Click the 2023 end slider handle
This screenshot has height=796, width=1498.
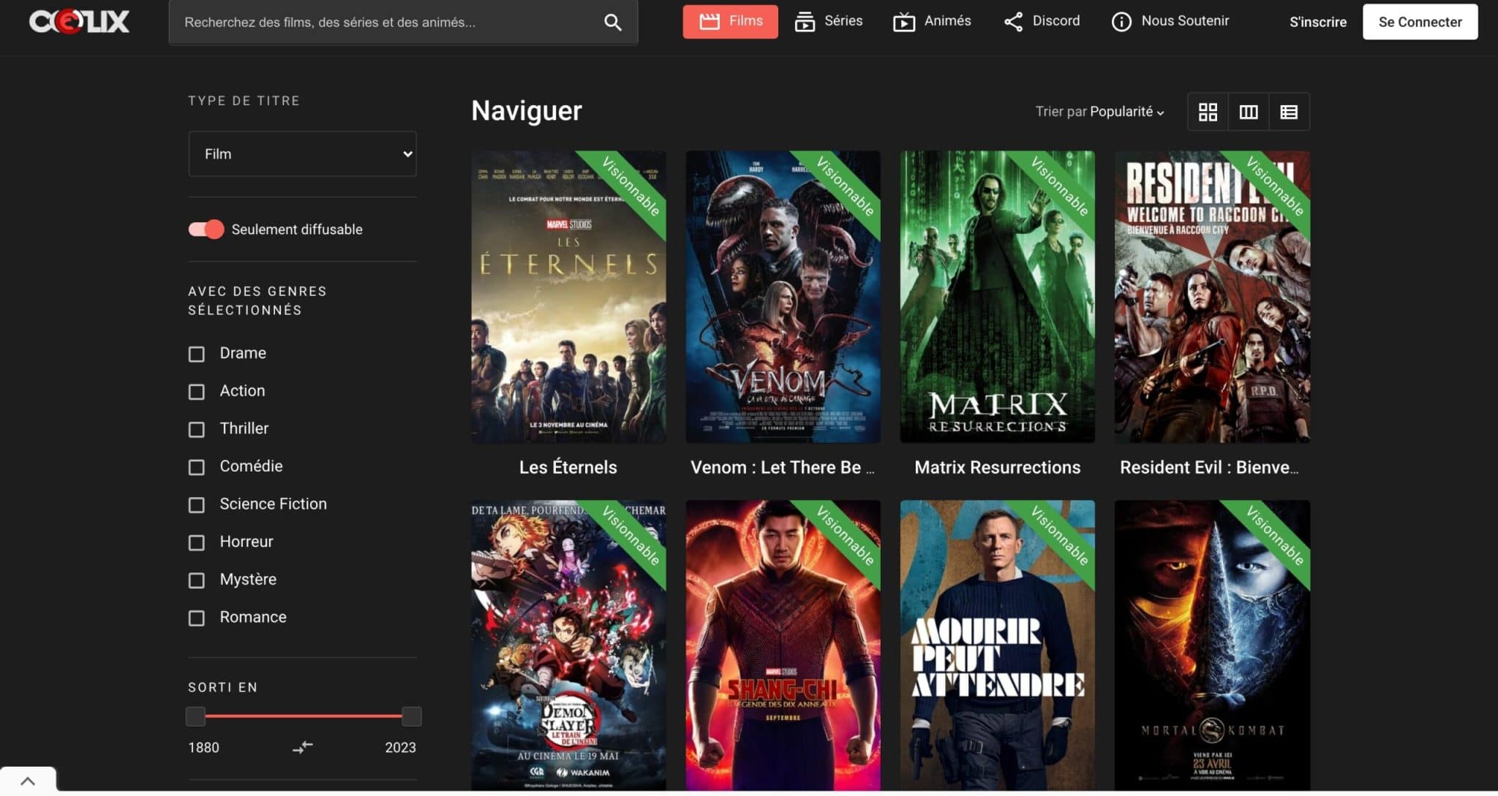(x=412, y=716)
